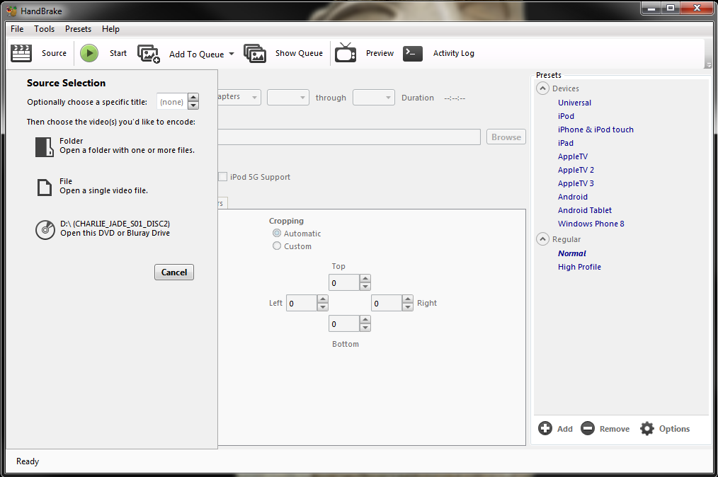
Task: Select the DVD drive disc icon
Action: coord(45,229)
